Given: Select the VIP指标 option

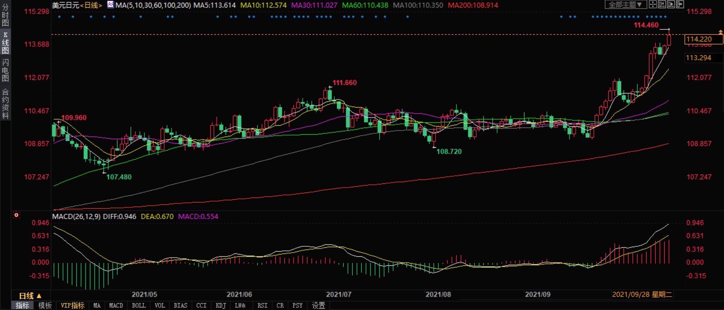Looking at the screenshot, I should (72, 305).
